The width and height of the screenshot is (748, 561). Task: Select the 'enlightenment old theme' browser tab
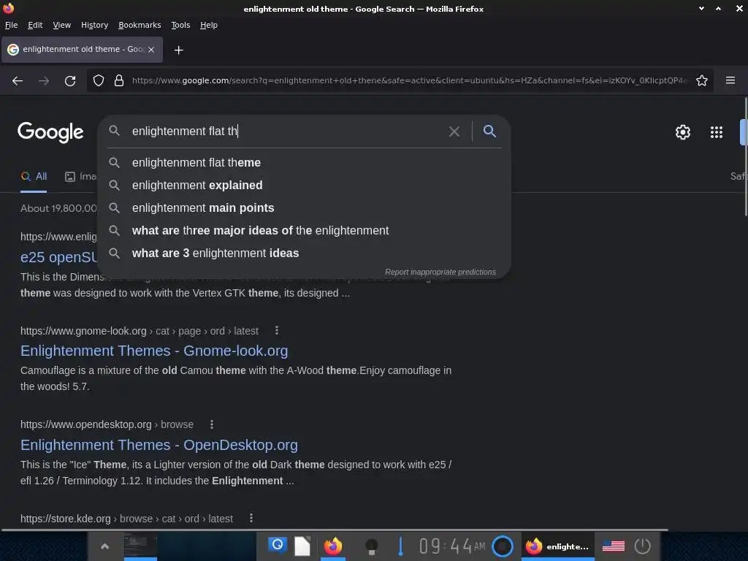point(82,50)
